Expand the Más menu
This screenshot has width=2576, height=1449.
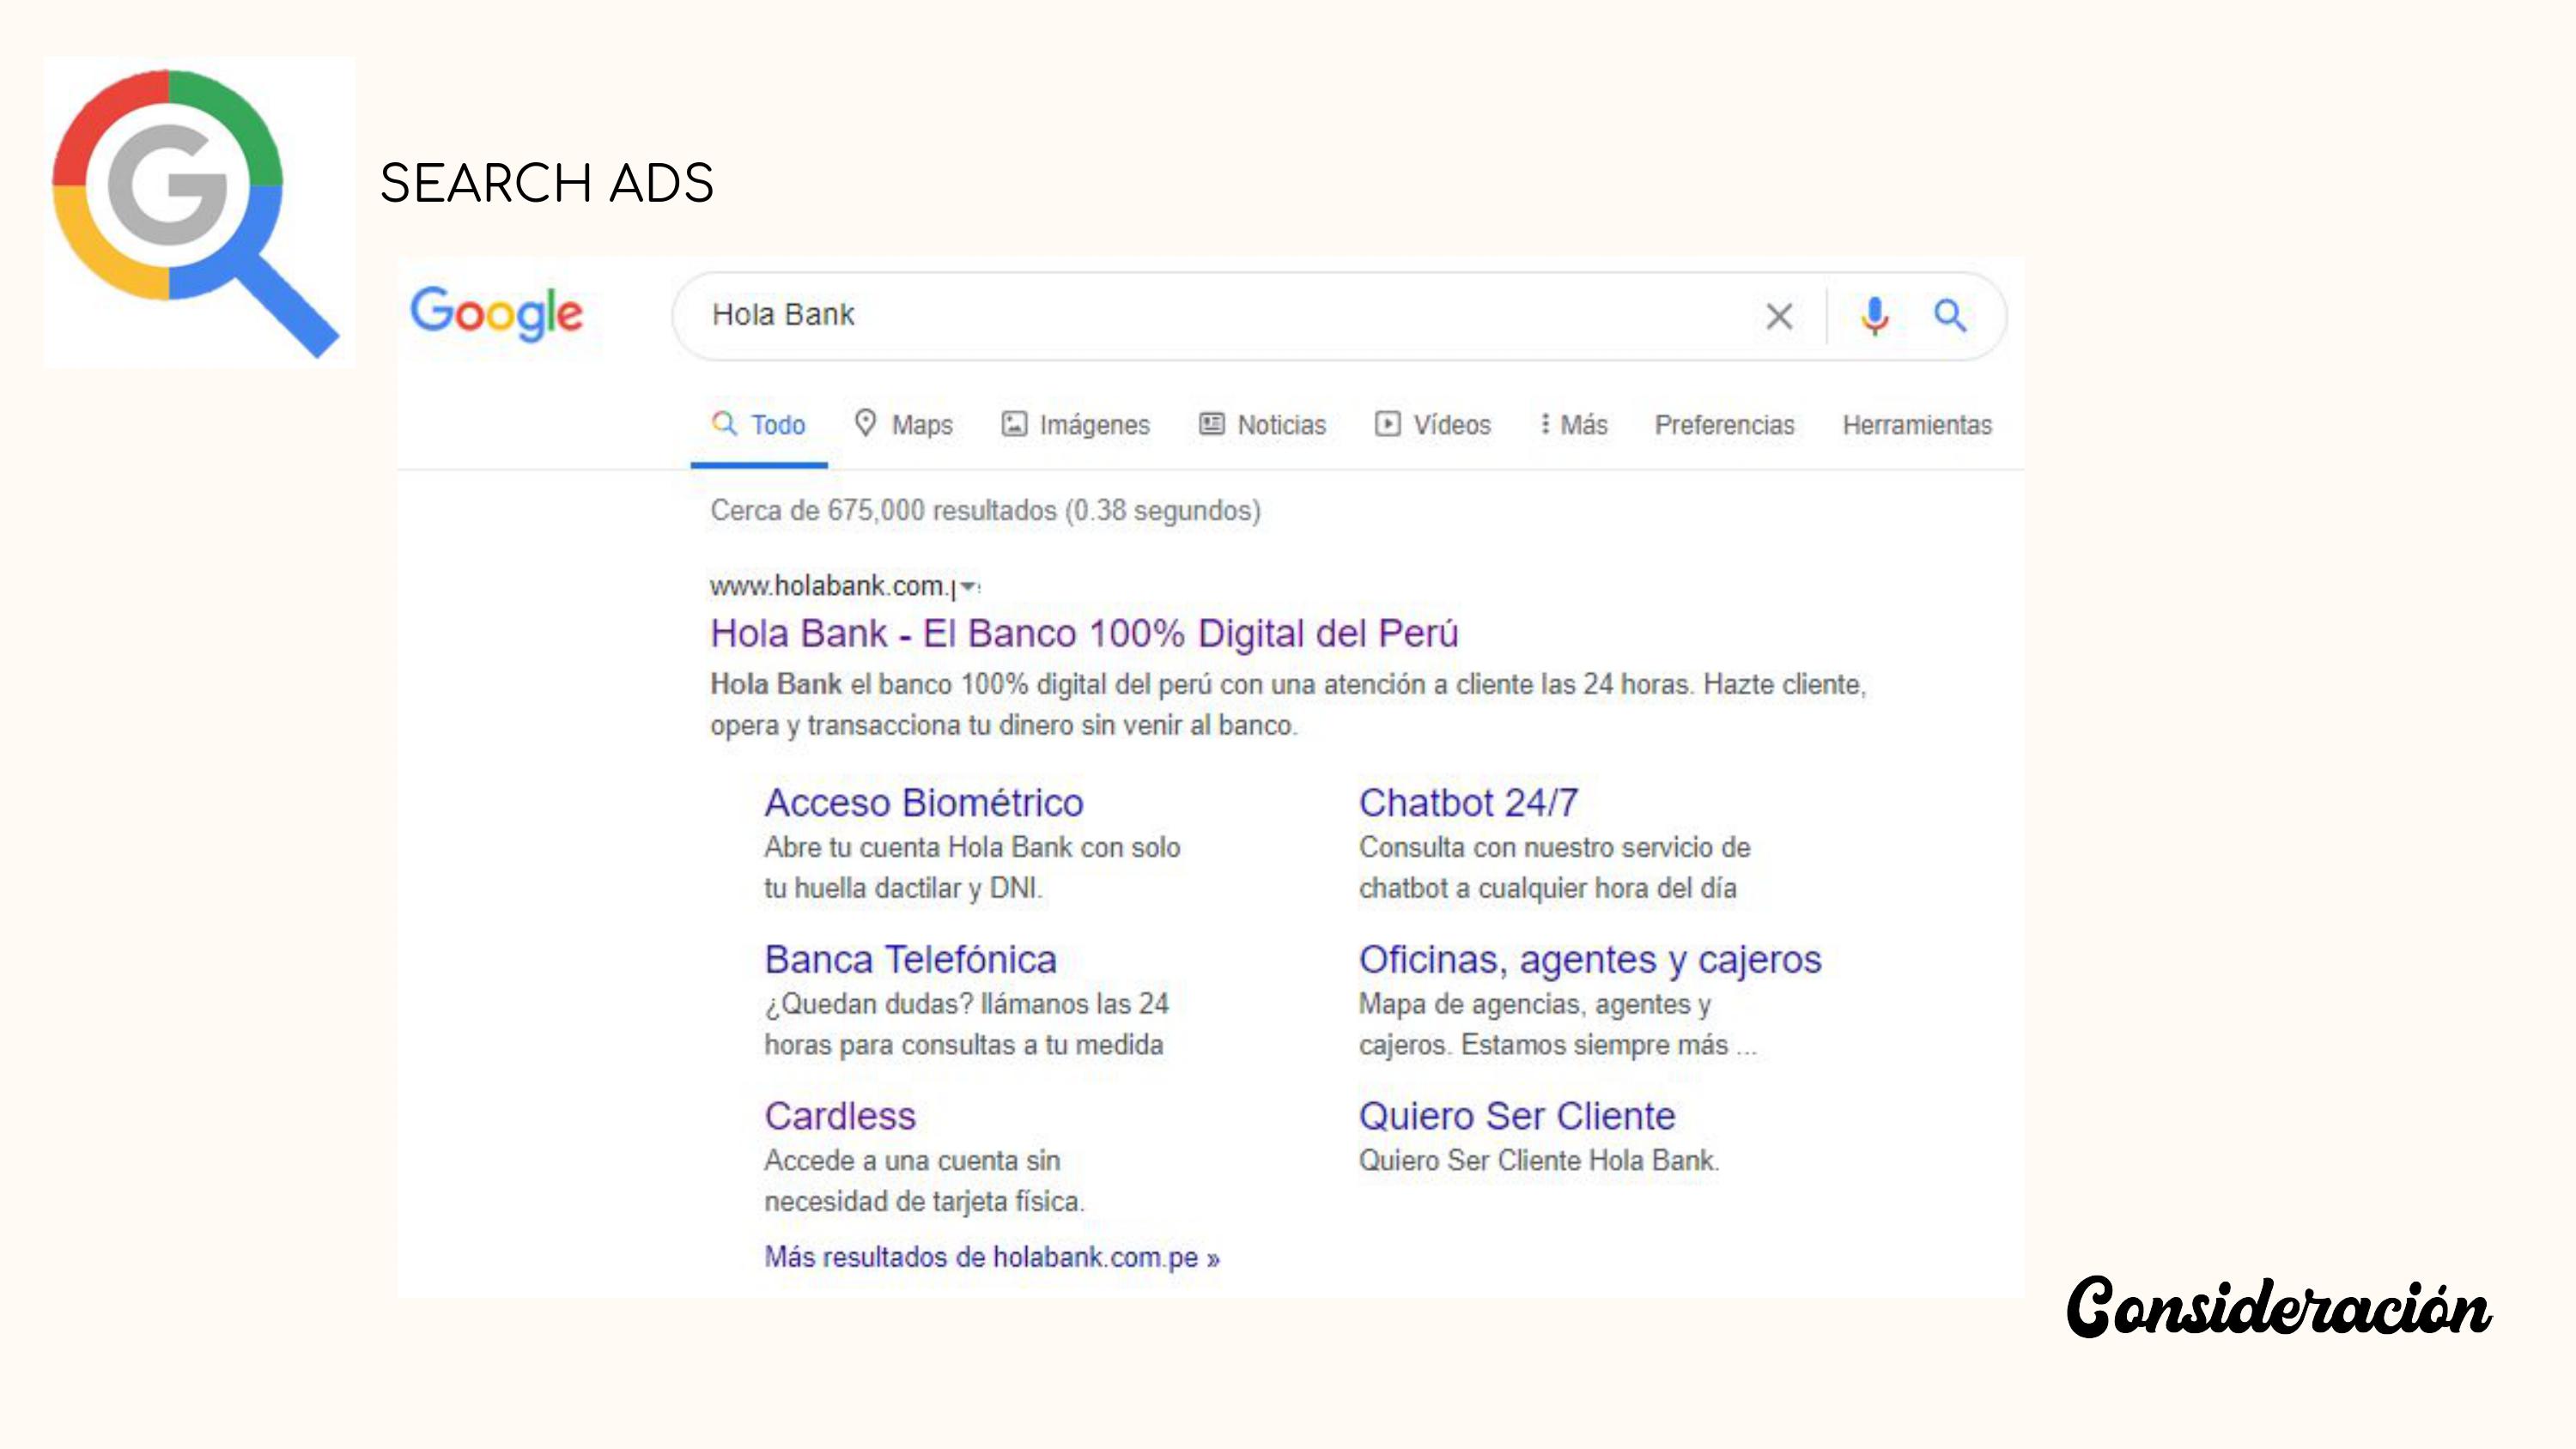[1573, 425]
